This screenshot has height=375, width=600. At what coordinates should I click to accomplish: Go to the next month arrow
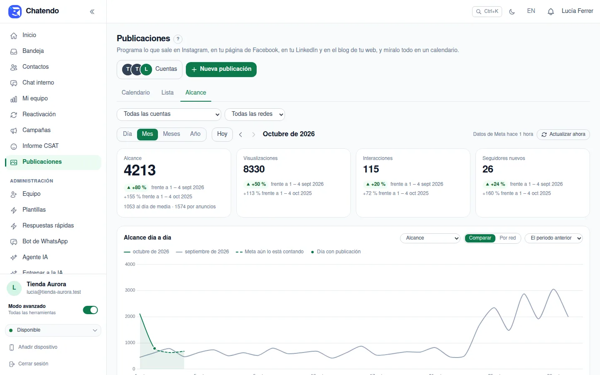[x=253, y=135]
